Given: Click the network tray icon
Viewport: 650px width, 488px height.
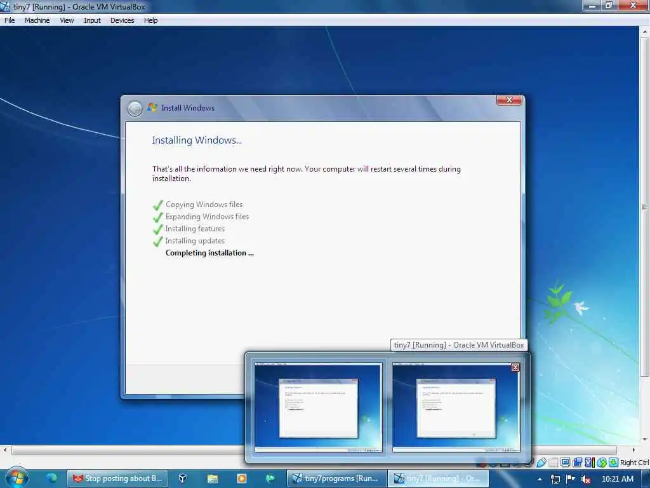Looking at the screenshot, I should [x=555, y=479].
